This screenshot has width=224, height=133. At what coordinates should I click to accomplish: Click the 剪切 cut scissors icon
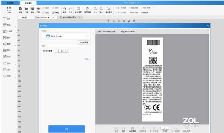coord(44,8)
